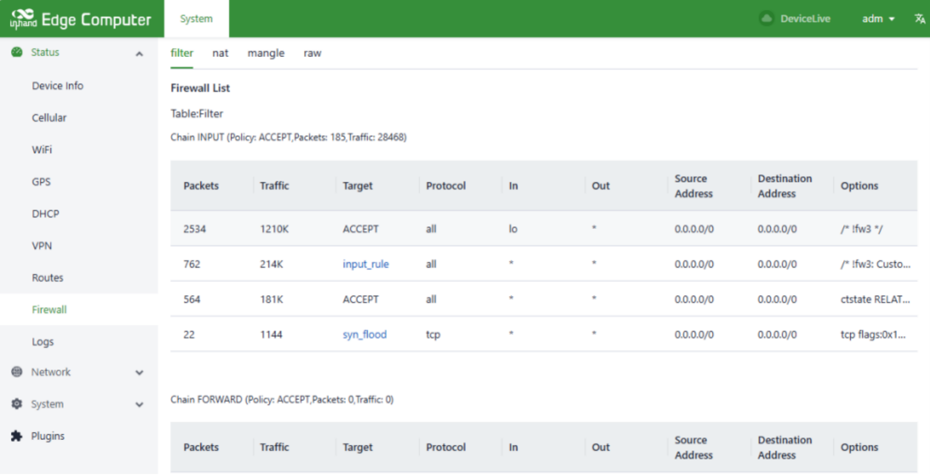Select the raw table tab
This screenshot has width=930, height=476.
click(x=312, y=53)
